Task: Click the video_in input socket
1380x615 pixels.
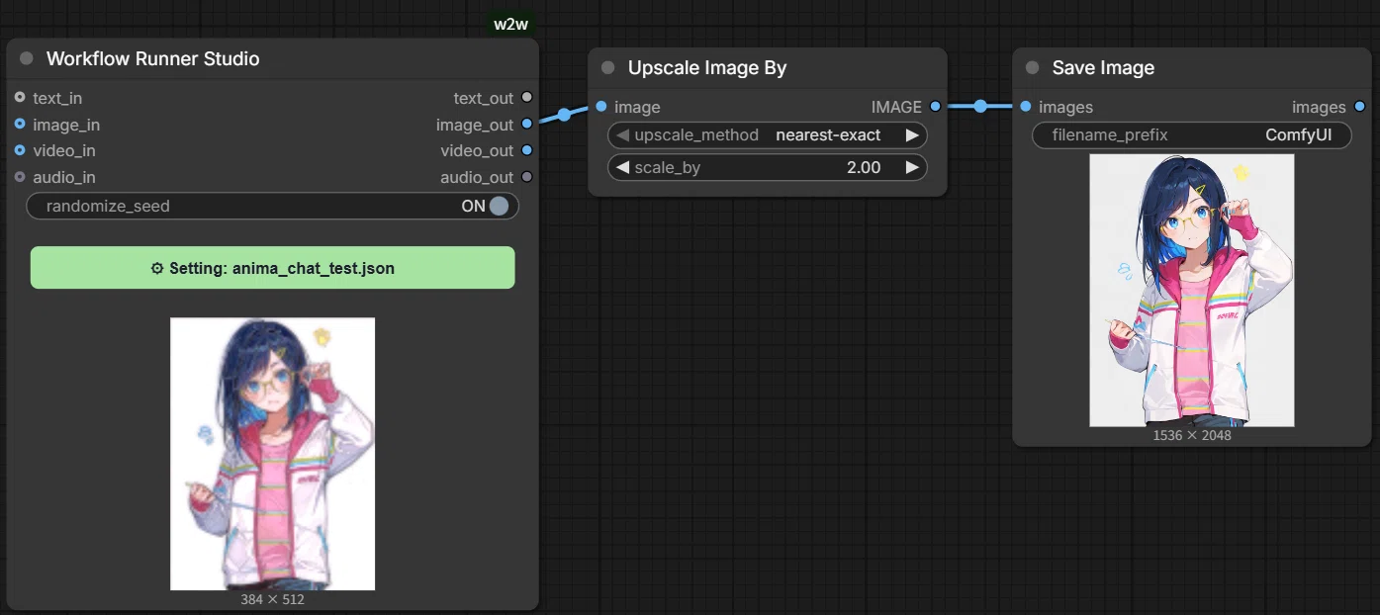Action: tap(20, 150)
